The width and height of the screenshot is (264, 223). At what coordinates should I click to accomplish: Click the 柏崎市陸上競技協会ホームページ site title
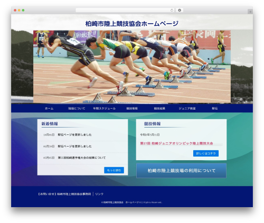point(132,24)
